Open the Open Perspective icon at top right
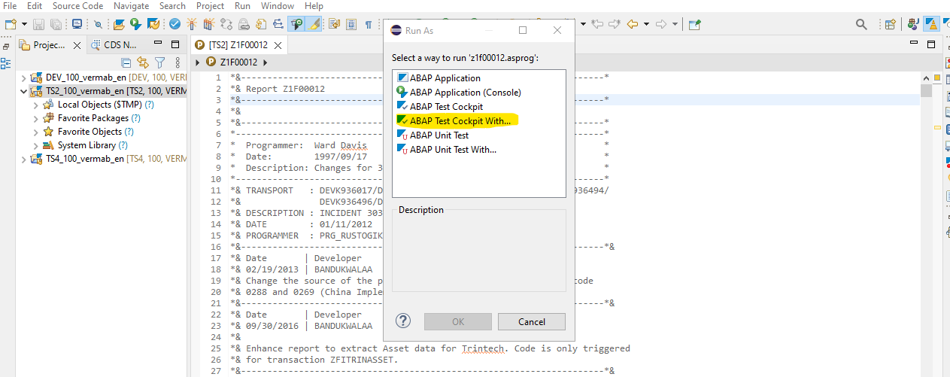This screenshot has width=950, height=377. click(891, 24)
